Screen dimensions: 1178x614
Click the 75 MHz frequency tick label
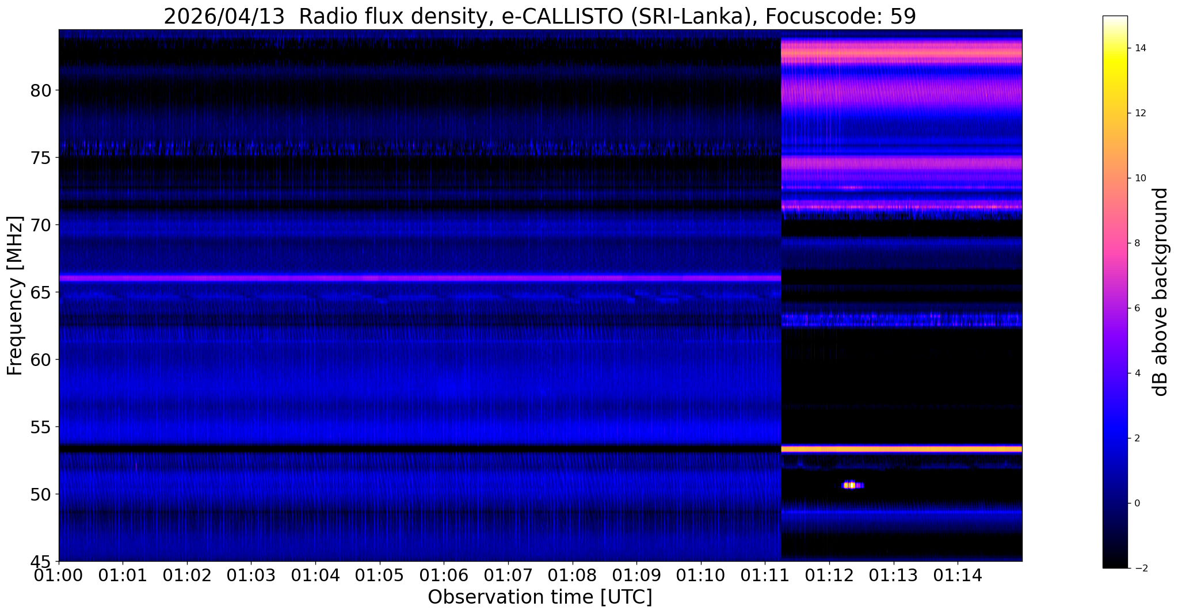click(x=41, y=158)
